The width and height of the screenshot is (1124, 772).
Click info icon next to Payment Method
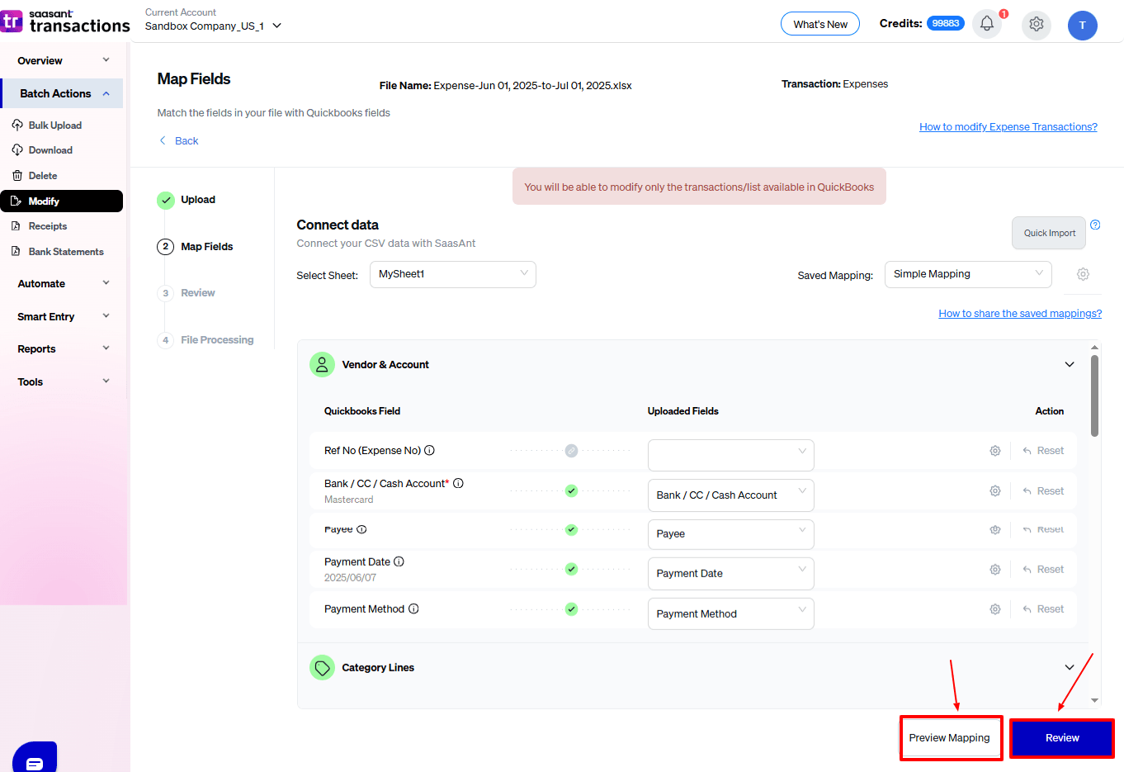413,609
